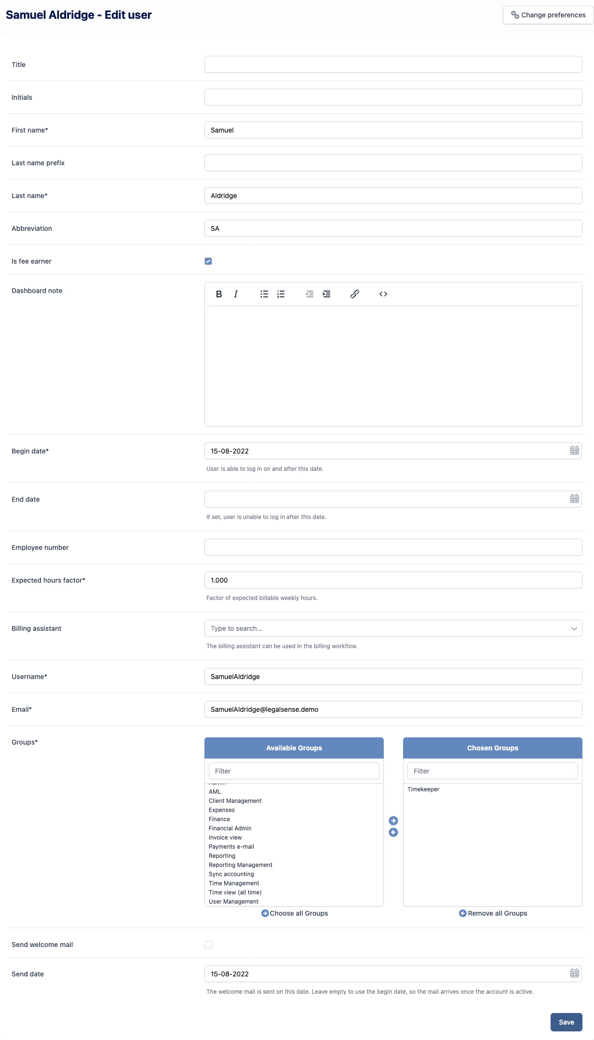594x1040 pixels.
Task: Open the Begin date calendar picker
Action: point(574,451)
